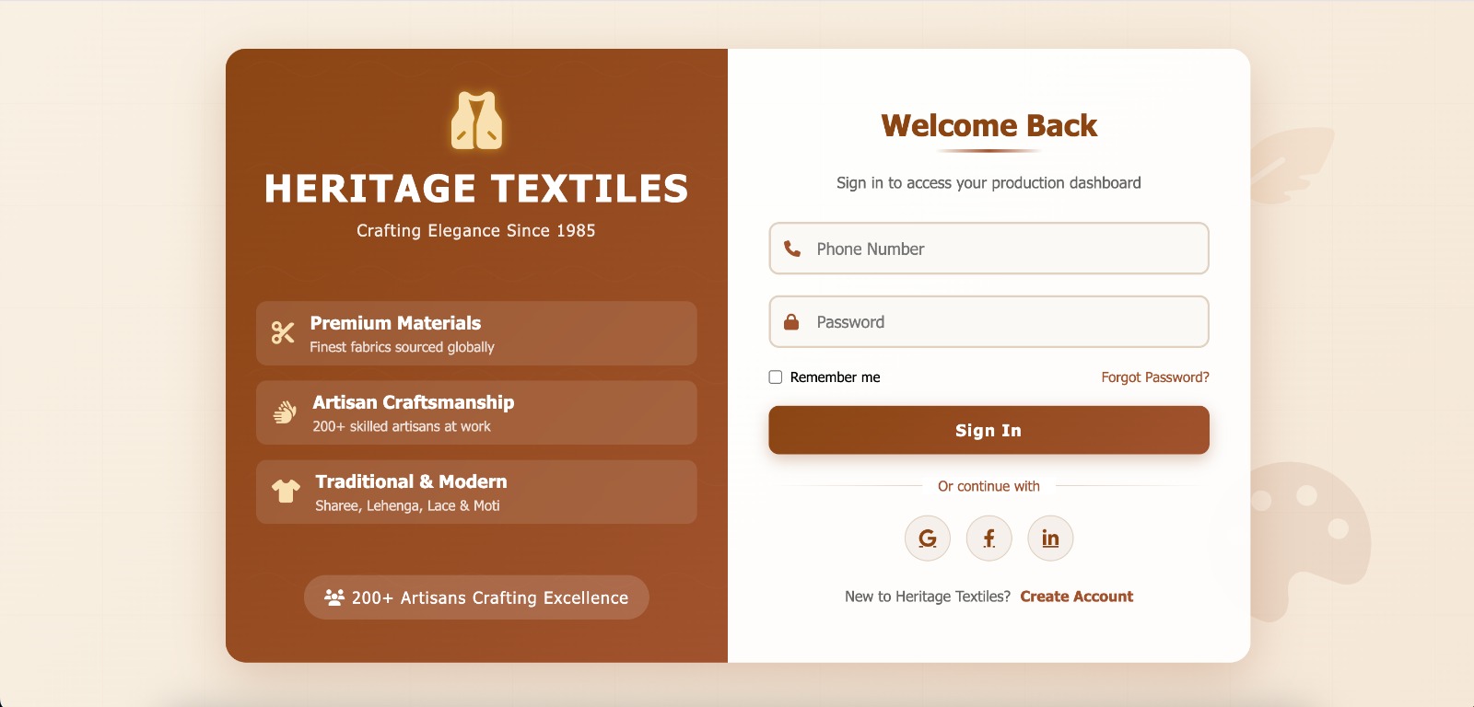Click the phone icon in Phone Number field
Screen dimensions: 1474x707
point(791,249)
